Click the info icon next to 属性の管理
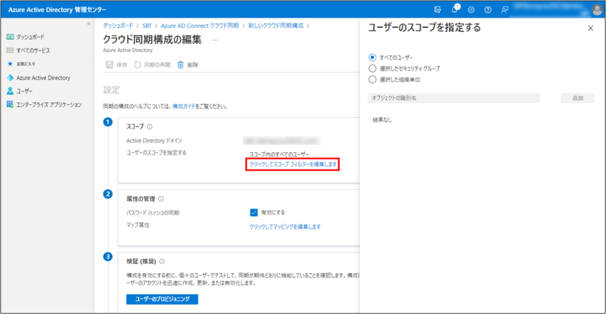This screenshot has height=314, width=606. pos(161,199)
